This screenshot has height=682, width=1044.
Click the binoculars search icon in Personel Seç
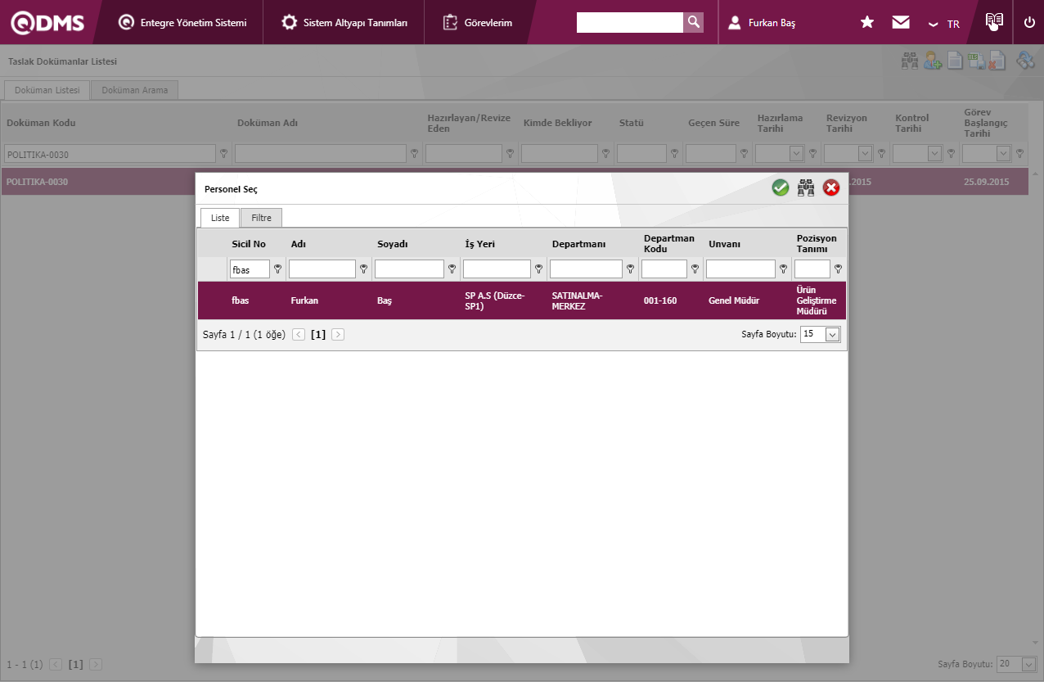click(x=806, y=188)
